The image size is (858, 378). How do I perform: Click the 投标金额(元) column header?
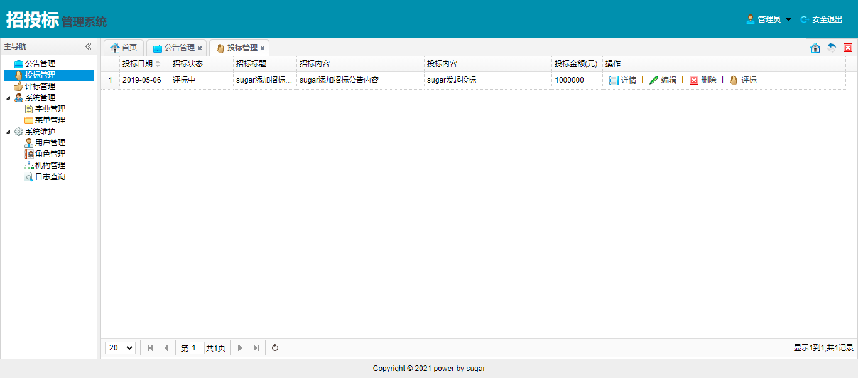(577, 64)
